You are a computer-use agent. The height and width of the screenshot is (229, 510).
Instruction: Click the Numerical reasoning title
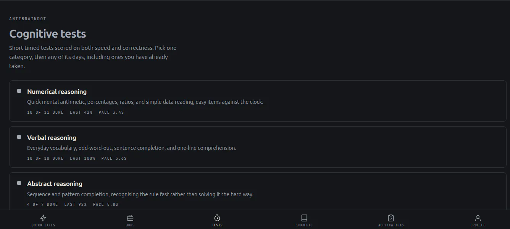[57, 92]
